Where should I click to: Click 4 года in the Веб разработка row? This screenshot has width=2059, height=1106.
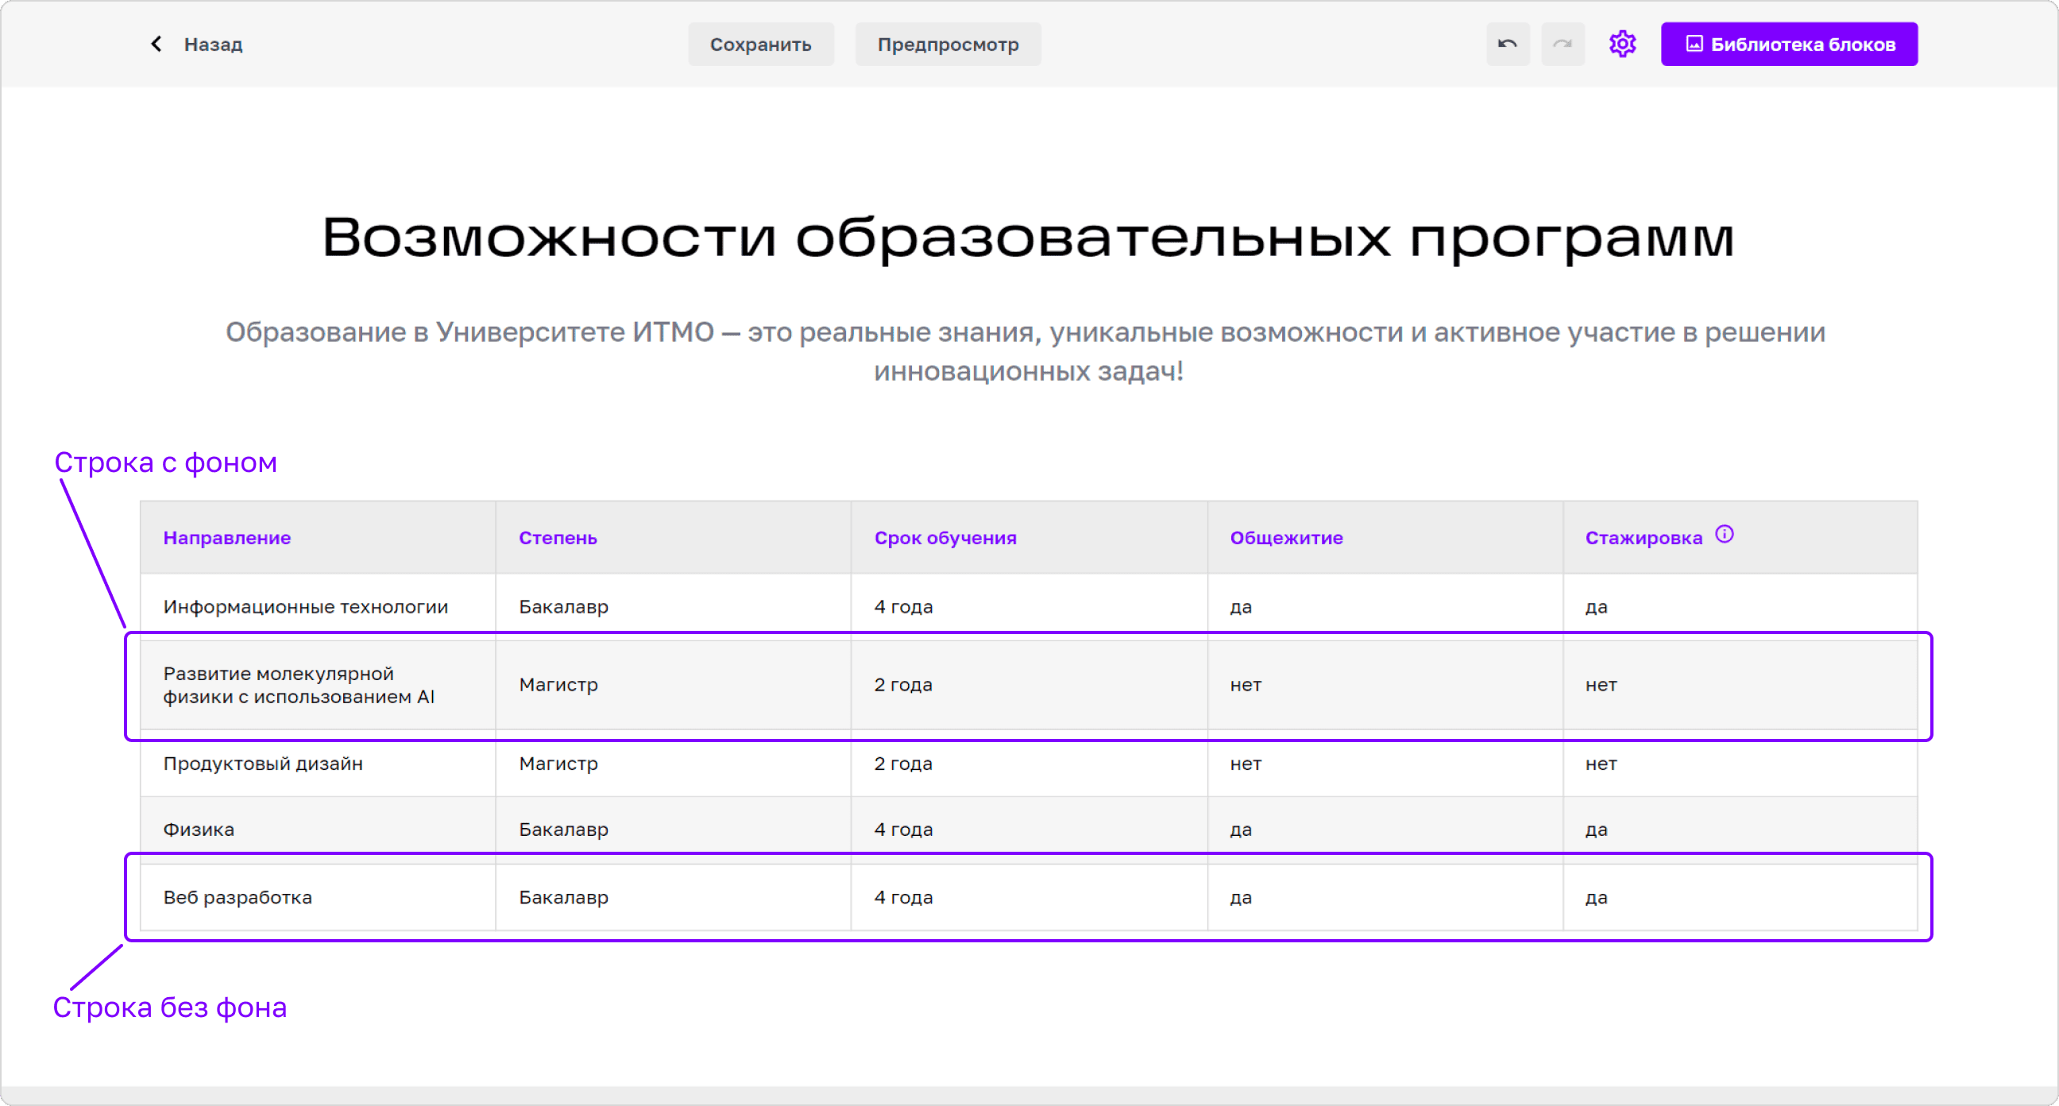903,897
